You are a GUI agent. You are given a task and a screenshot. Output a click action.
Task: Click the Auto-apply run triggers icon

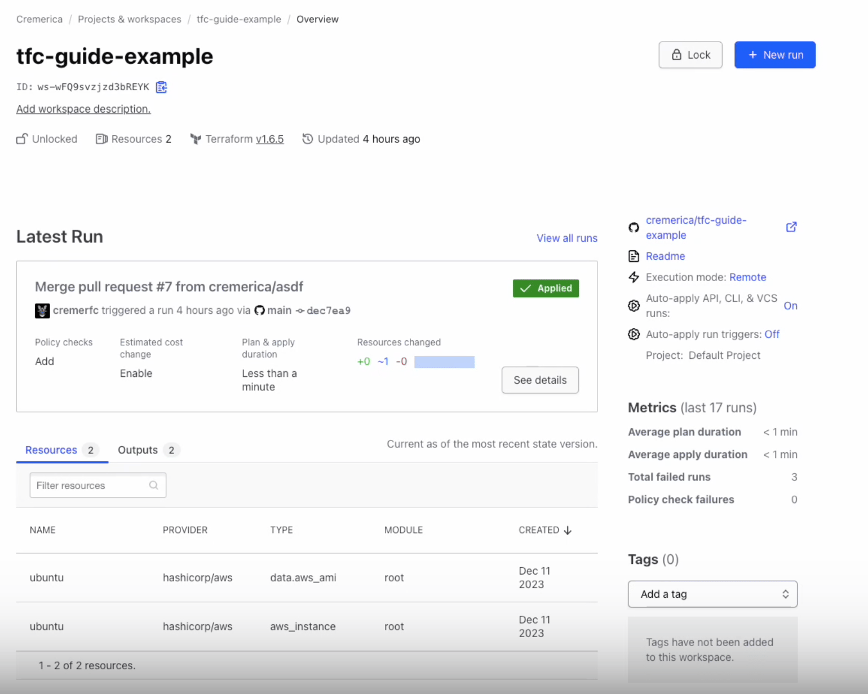coord(634,335)
